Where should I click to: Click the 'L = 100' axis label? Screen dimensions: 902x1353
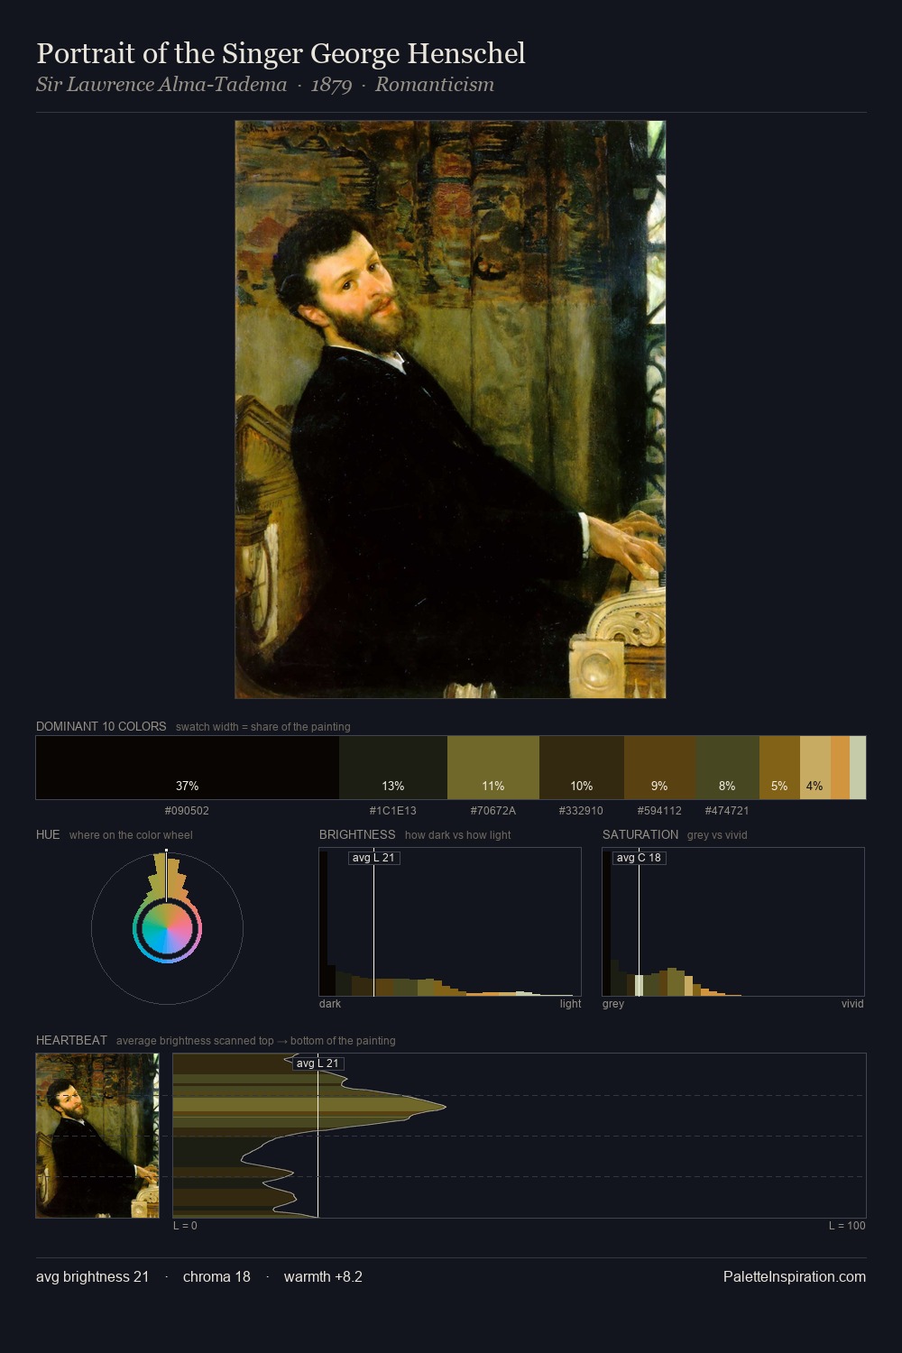[x=847, y=1226]
